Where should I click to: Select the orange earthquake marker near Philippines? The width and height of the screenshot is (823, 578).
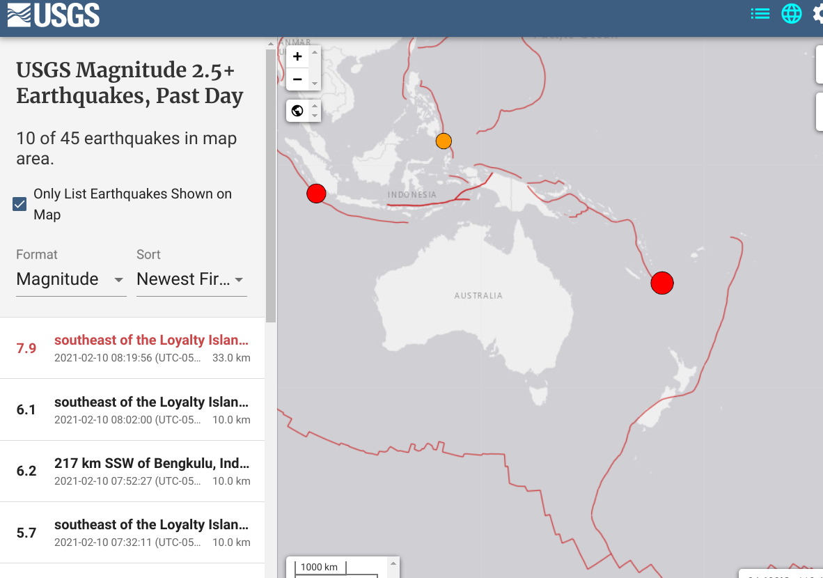[x=444, y=141]
